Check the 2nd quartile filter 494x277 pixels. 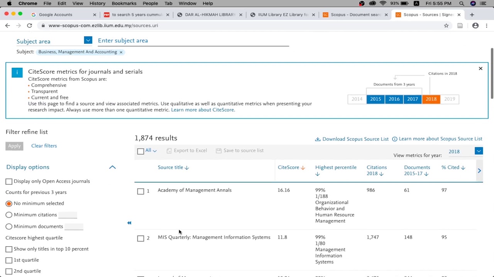pyautogui.click(x=9, y=272)
